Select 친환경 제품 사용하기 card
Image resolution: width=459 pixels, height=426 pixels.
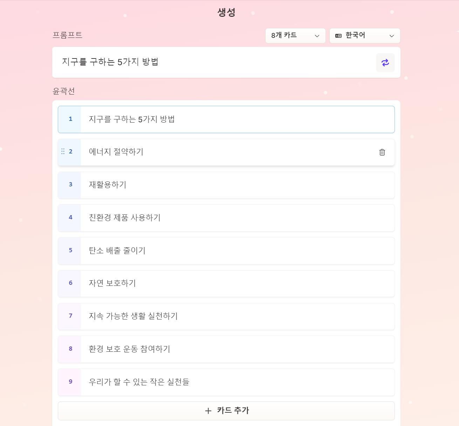[226, 218]
